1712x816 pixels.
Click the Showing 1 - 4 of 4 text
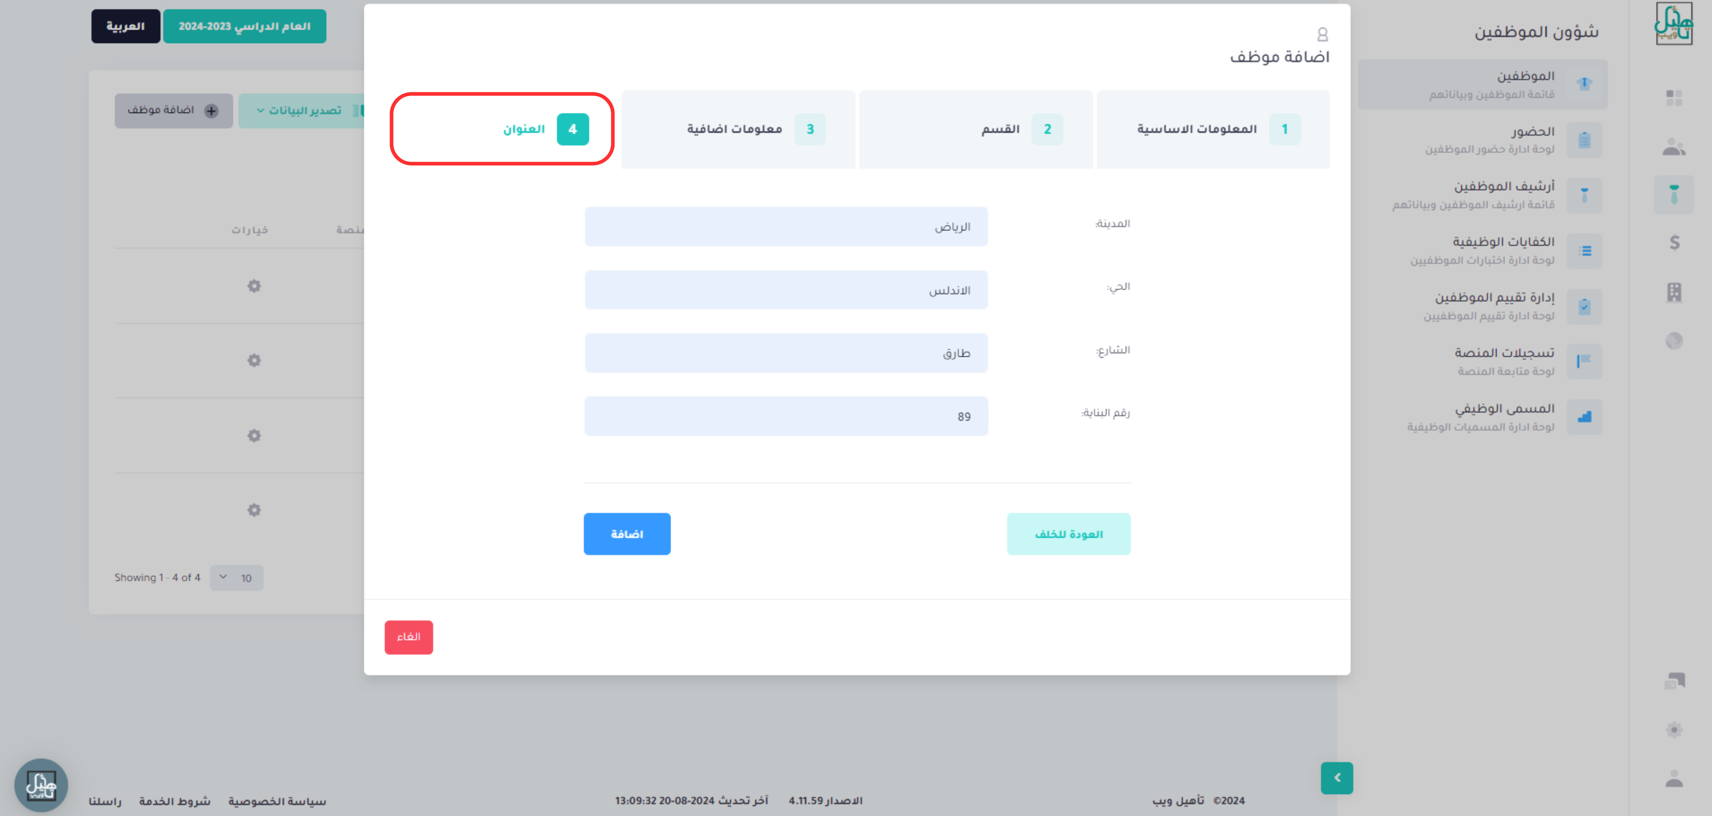click(157, 578)
